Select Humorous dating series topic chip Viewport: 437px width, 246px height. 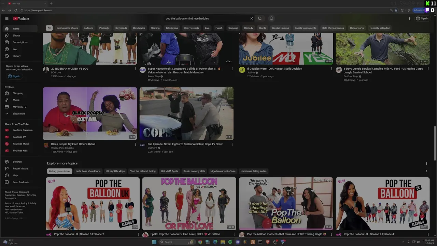(254, 171)
